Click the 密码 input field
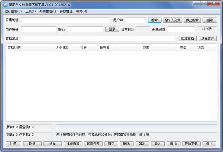The width and height of the screenshot is (223, 152). [x=85, y=29]
